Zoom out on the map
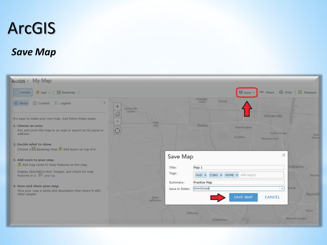Viewport: 327px width, 245px height. pyautogui.click(x=118, y=121)
